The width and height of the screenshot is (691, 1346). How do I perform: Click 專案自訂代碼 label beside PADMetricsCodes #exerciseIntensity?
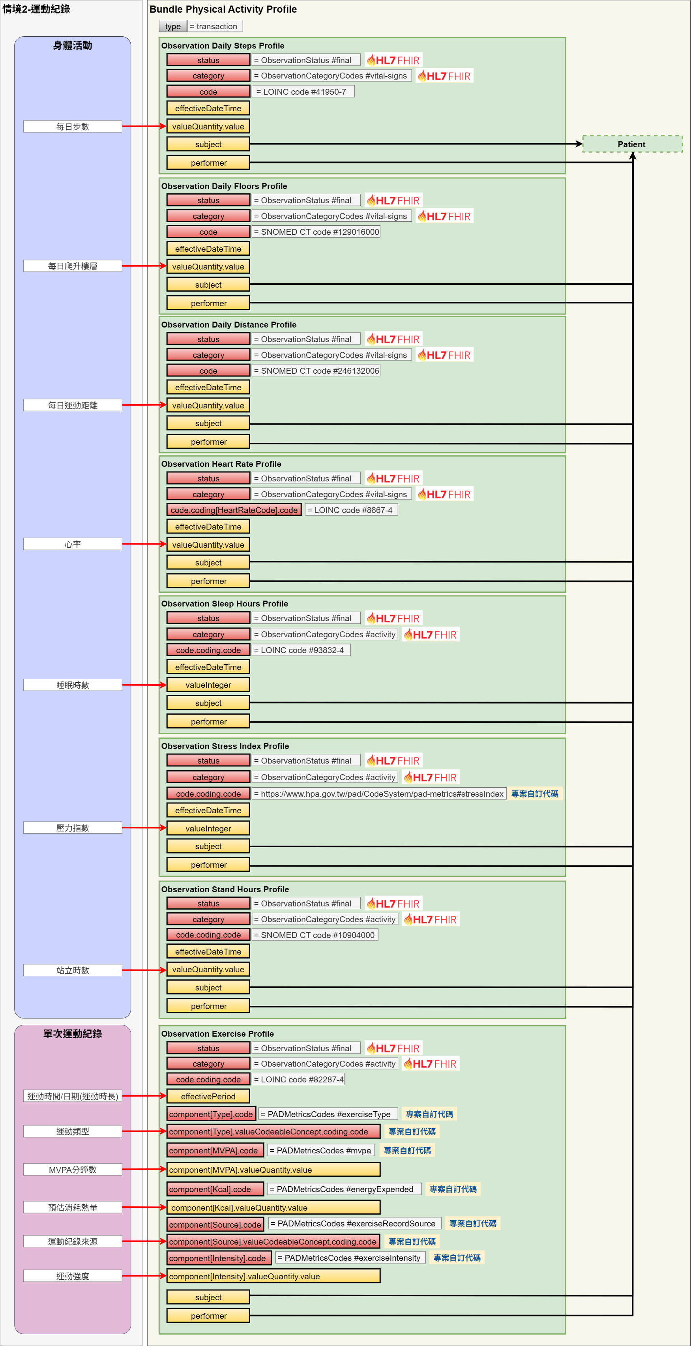pos(456,1258)
